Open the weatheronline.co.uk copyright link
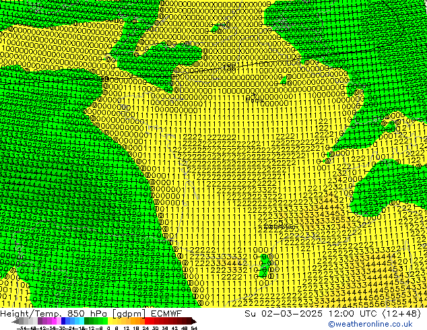 (370, 324)
